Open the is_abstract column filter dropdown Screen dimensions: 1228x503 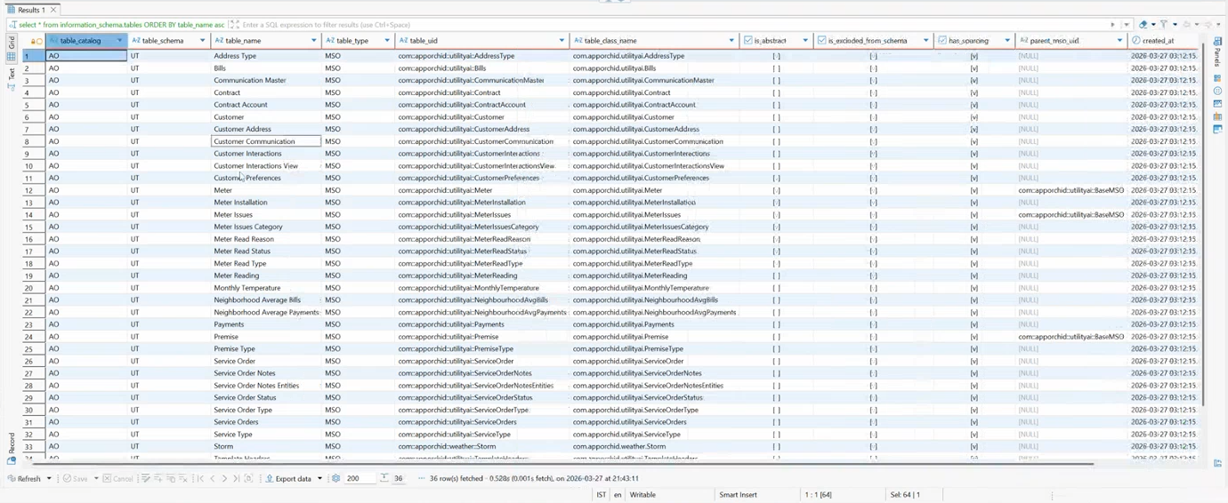pyautogui.click(x=805, y=41)
